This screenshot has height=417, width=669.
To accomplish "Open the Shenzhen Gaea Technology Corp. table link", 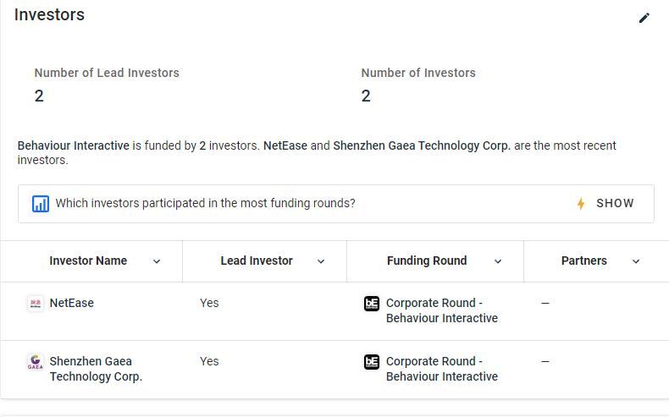I will click(96, 369).
